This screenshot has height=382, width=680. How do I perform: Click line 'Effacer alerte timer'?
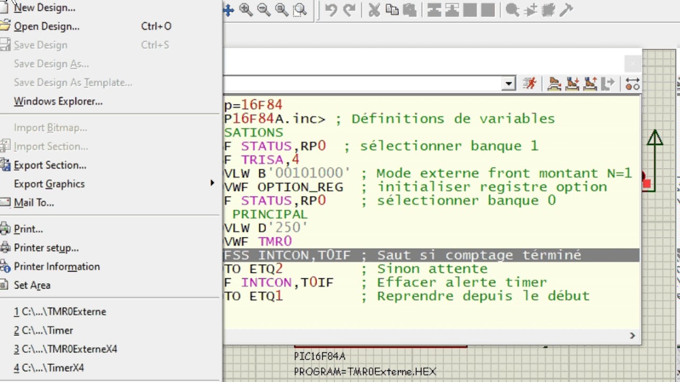(386, 282)
